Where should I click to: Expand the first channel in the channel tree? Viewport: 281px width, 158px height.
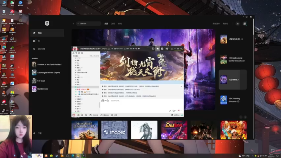[x=76, y=58]
